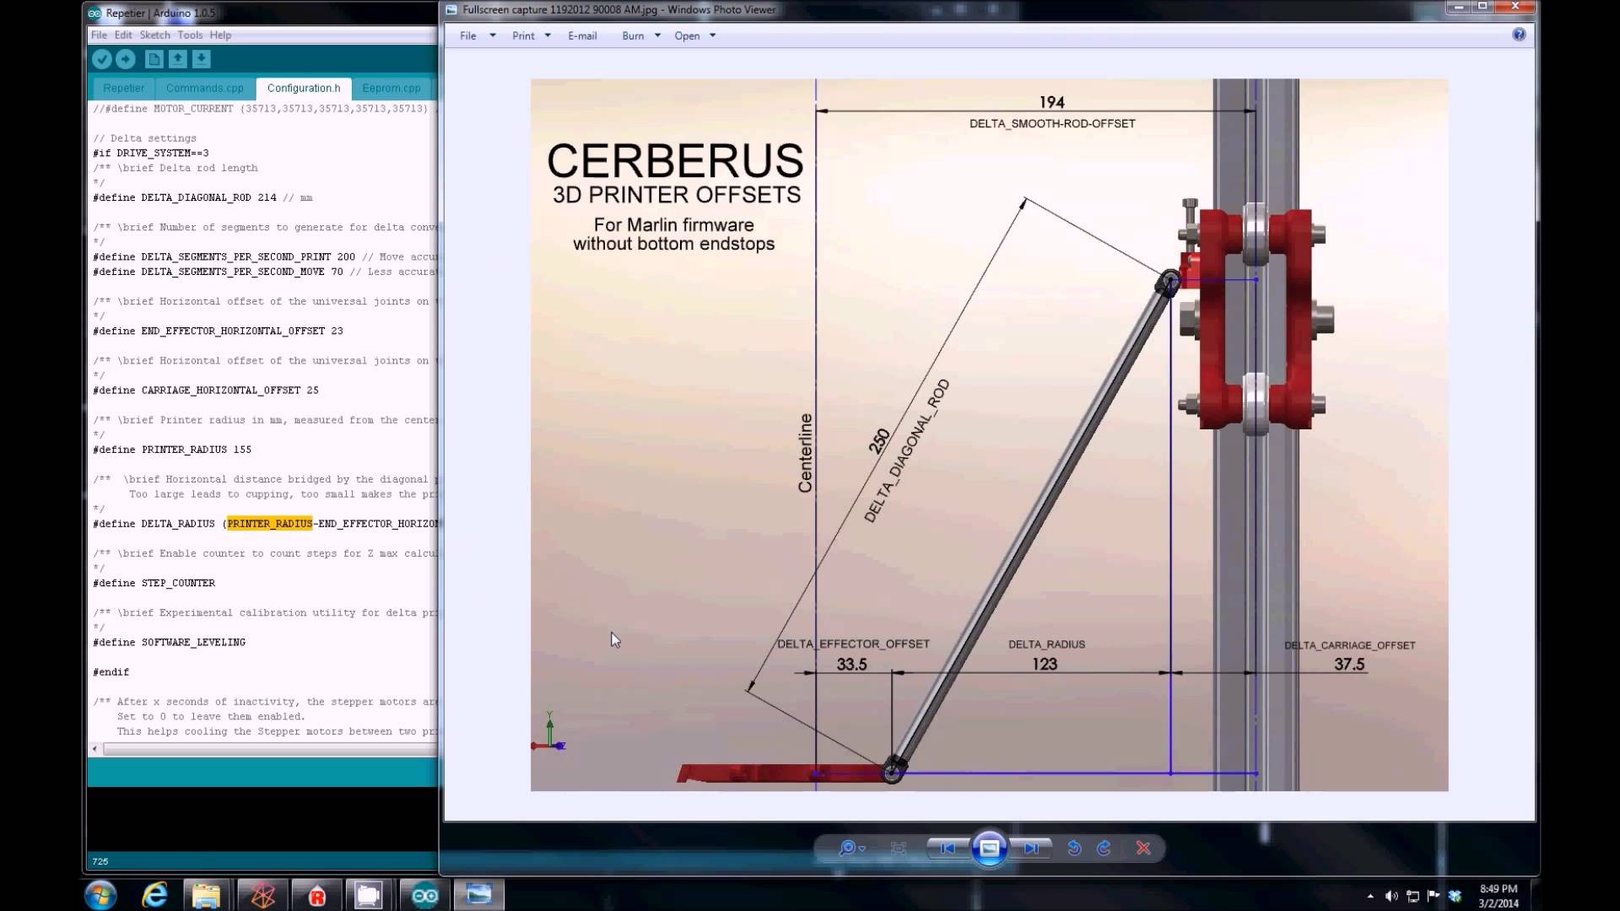Open Photo Viewer help question-mark icon
1620x911 pixels.
tap(1519, 35)
